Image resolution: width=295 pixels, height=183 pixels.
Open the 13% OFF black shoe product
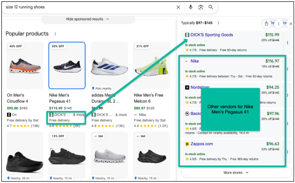pyautogui.click(x=67, y=155)
